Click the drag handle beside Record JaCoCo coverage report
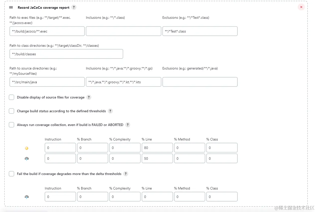316x212 pixels. [11, 7]
